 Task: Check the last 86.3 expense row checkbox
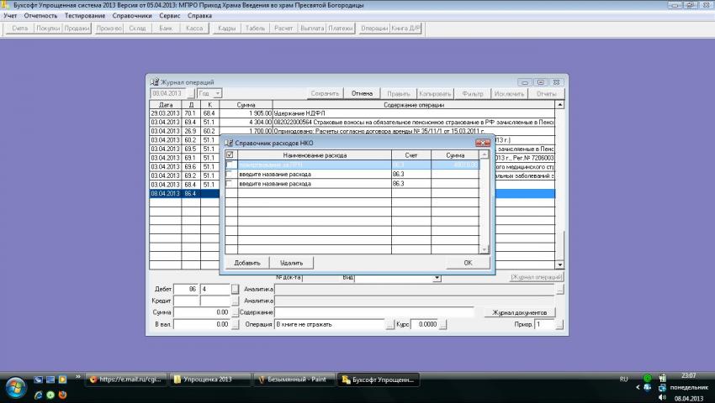tap(230, 183)
